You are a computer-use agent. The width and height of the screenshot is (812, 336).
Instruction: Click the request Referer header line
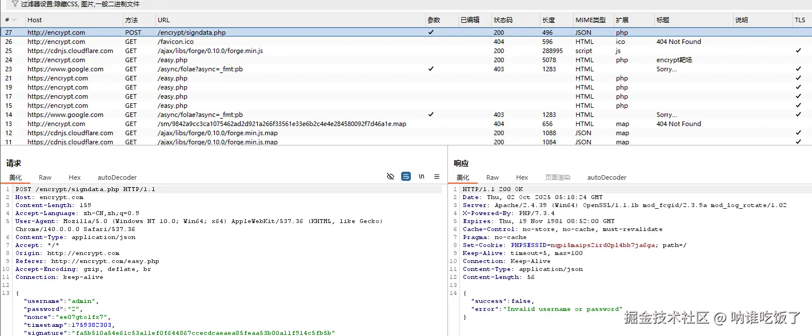click(87, 261)
